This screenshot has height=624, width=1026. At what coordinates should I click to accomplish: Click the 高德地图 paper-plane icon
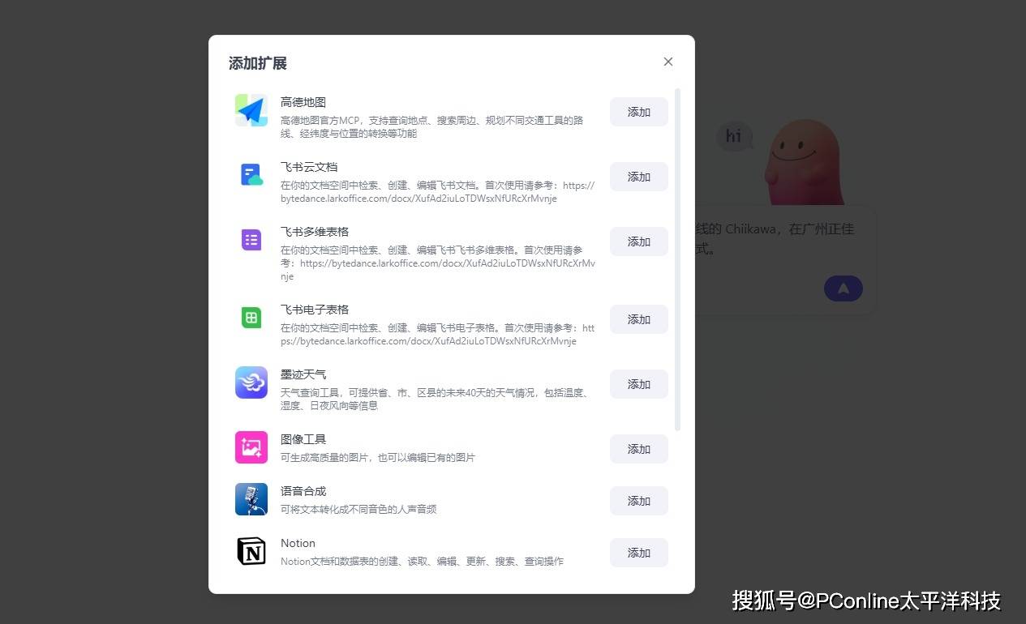point(251,110)
